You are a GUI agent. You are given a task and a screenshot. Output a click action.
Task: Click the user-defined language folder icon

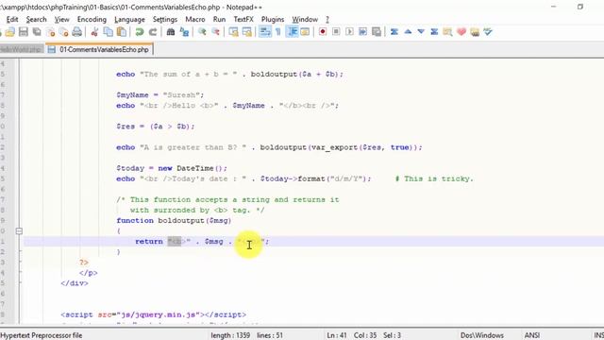[x=305, y=32]
